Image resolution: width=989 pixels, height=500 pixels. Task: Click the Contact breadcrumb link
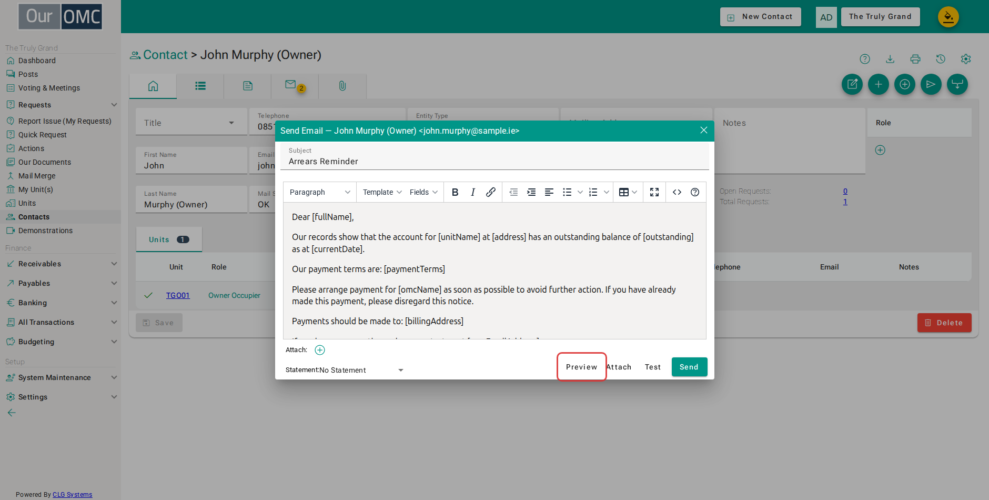point(165,55)
